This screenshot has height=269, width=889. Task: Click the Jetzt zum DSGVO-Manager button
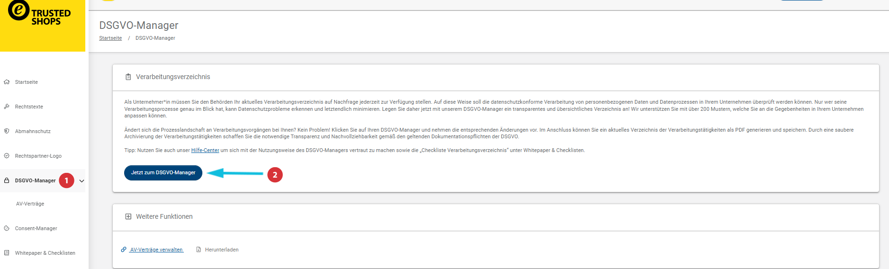click(x=163, y=173)
